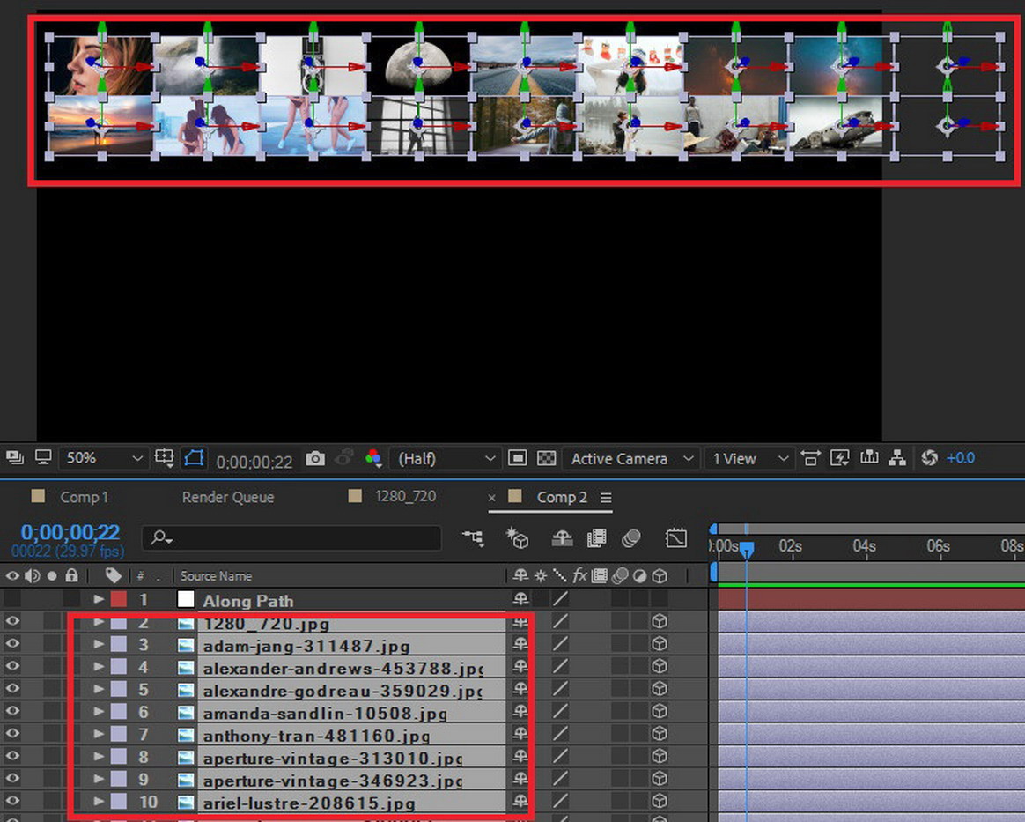This screenshot has height=822, width=1025.
Task: Open the Graph Editor
Action: (676, 538)
